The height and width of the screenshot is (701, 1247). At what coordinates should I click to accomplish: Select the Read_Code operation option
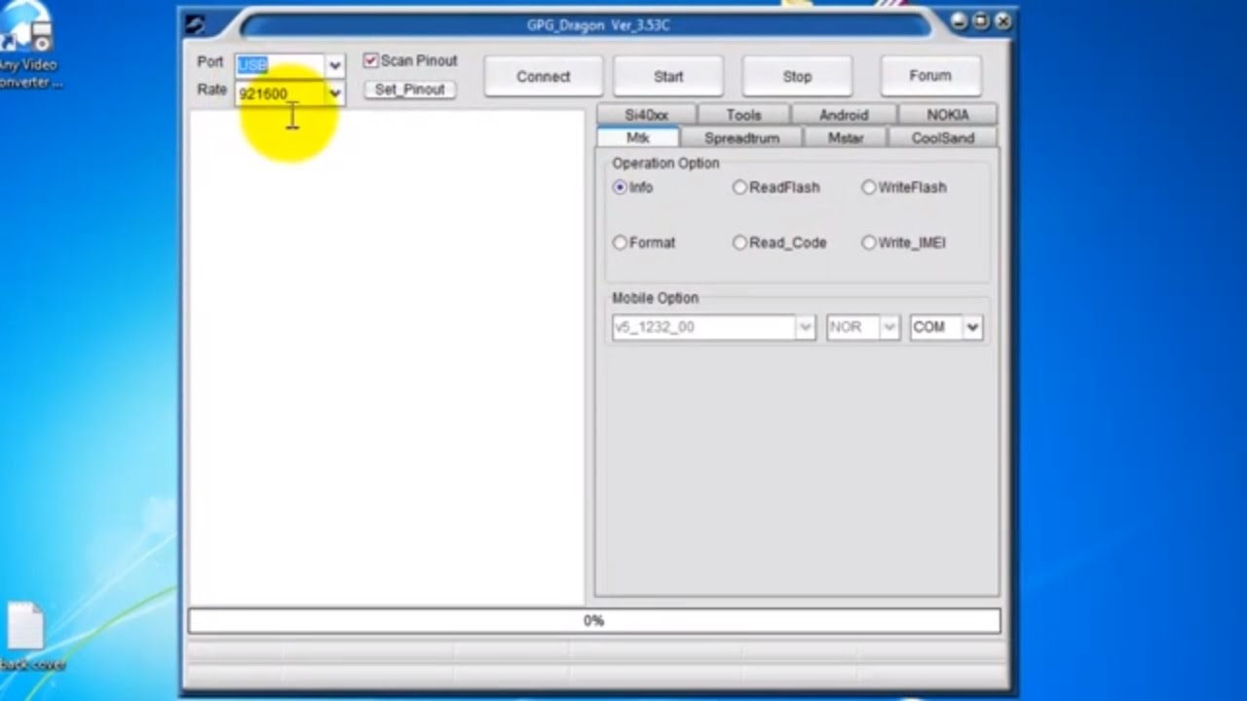point(739,242)
